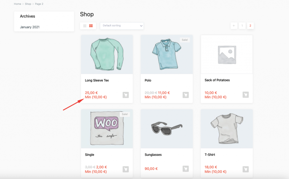This screenshot has width=289, height=179.
Task: Add Polo to cart
Action: [185, 95]
